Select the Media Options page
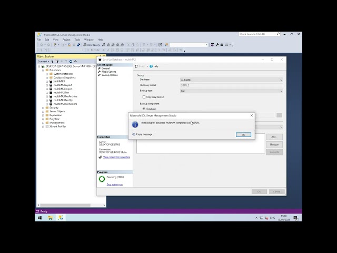The width and height of the screenshot is (337, 253). (x=109, y=72)
